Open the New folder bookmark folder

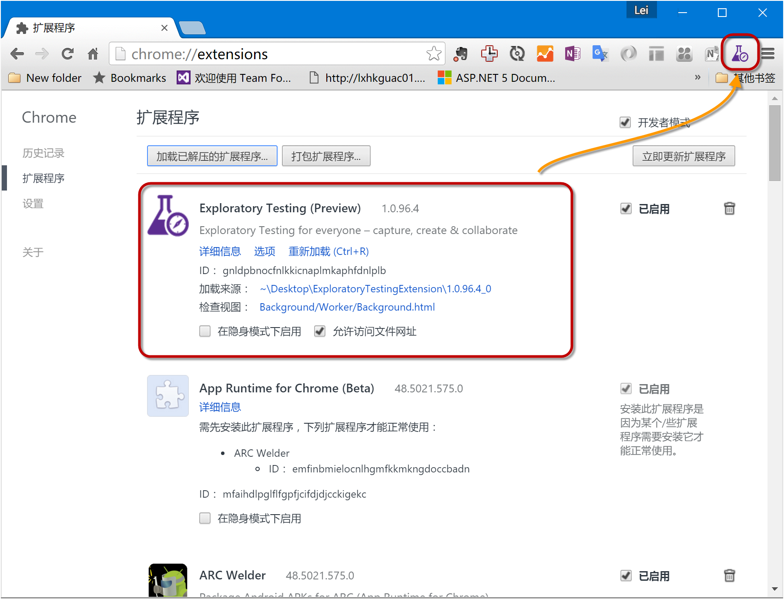(45, 78)
